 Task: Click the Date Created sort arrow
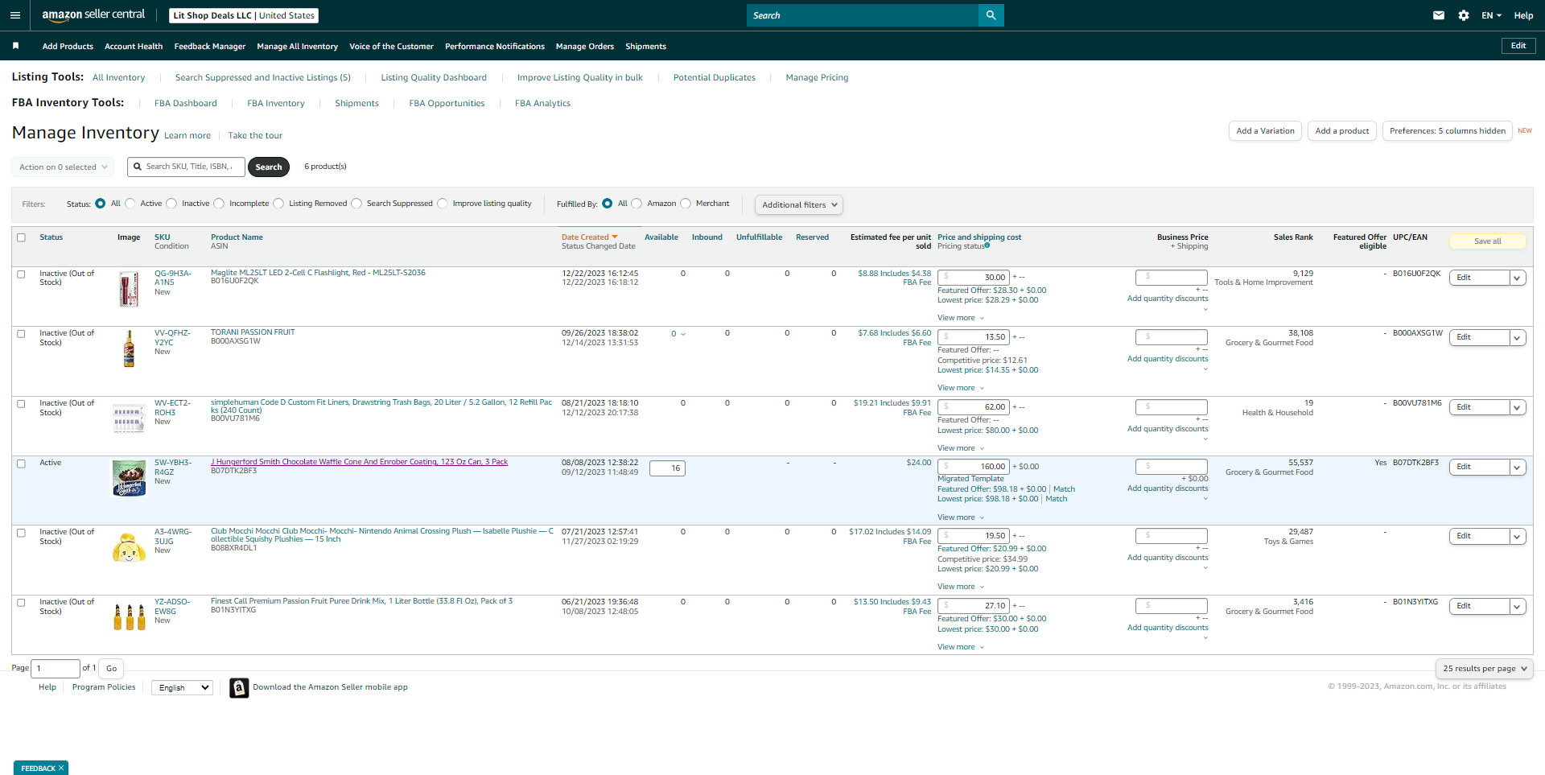(x=615, y=237)
